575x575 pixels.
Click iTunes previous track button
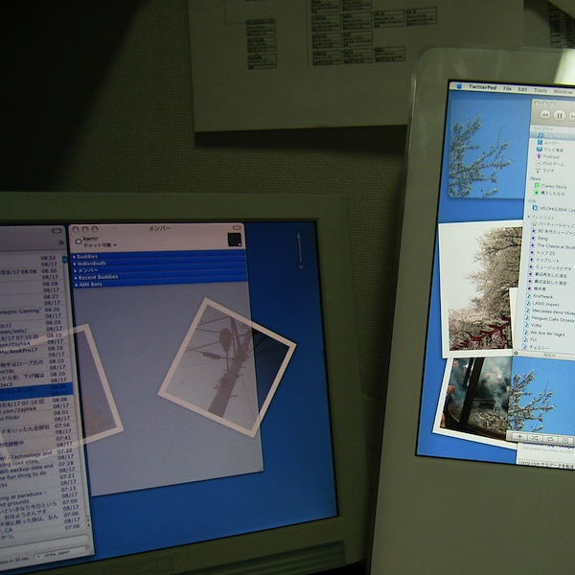[x=545, y=115]
